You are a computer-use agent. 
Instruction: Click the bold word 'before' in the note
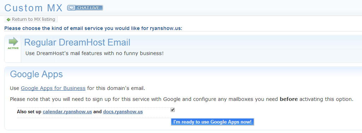click(x=289, y=99)
